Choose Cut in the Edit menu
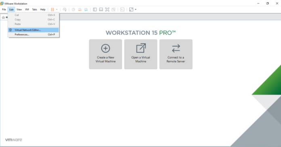 tap(34, 15)
